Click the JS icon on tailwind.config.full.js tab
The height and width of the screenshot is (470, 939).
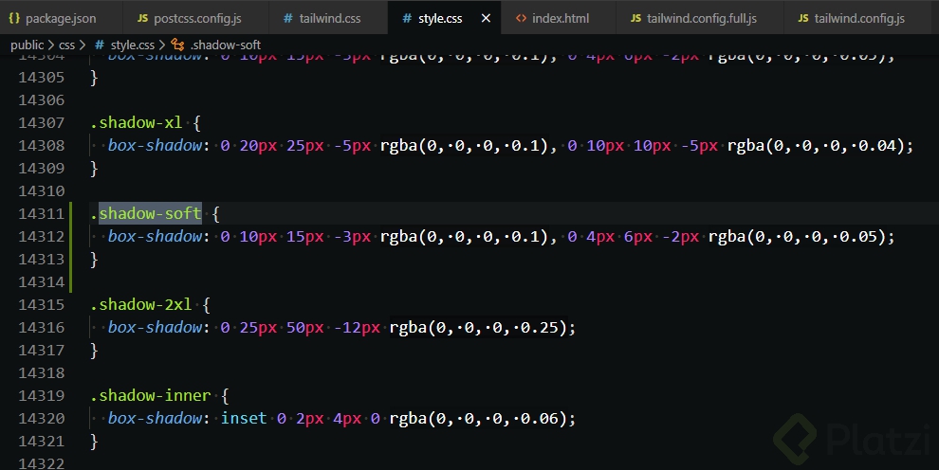click(635, 18)
